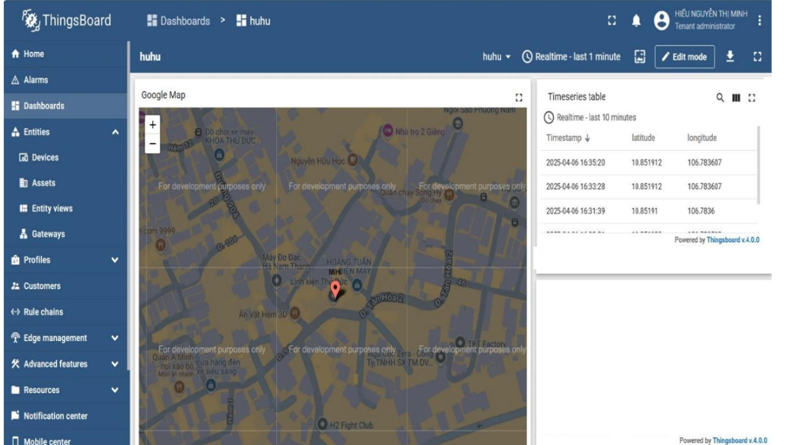Open Timeseries table column display settings
This screenshot has width=790, height=445.
(x=737, y=98)
